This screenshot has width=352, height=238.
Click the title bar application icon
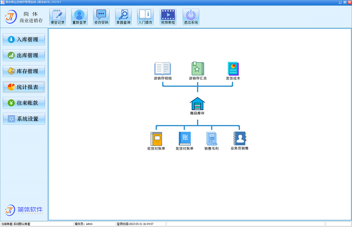pos(2,2)
